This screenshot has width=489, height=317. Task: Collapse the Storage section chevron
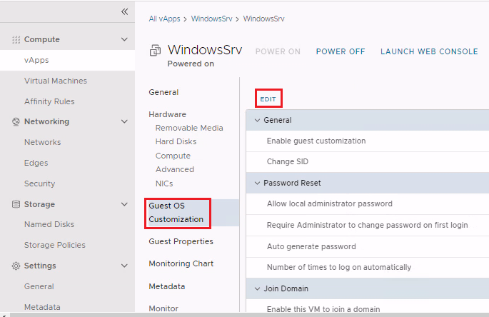[124, 205]
